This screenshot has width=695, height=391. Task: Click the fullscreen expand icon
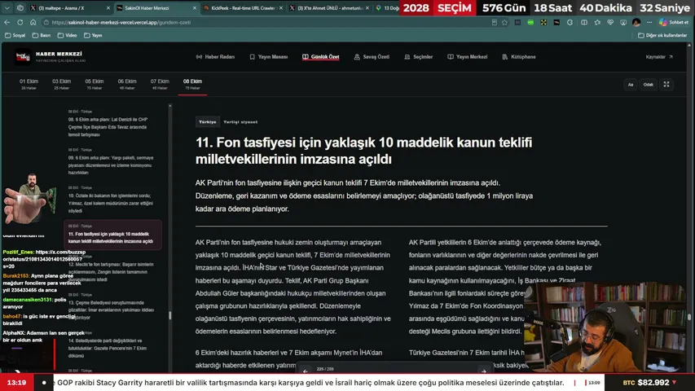666,84
